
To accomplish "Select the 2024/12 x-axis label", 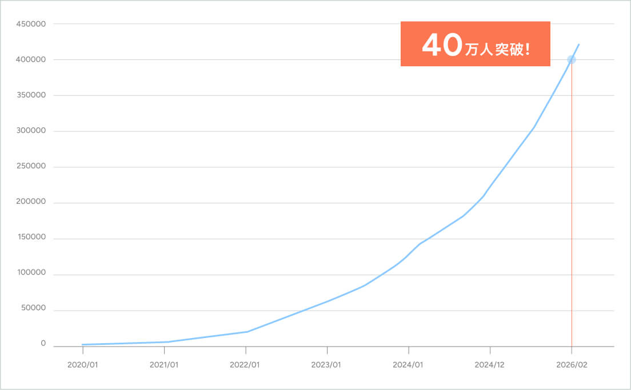I will point(489,365).
